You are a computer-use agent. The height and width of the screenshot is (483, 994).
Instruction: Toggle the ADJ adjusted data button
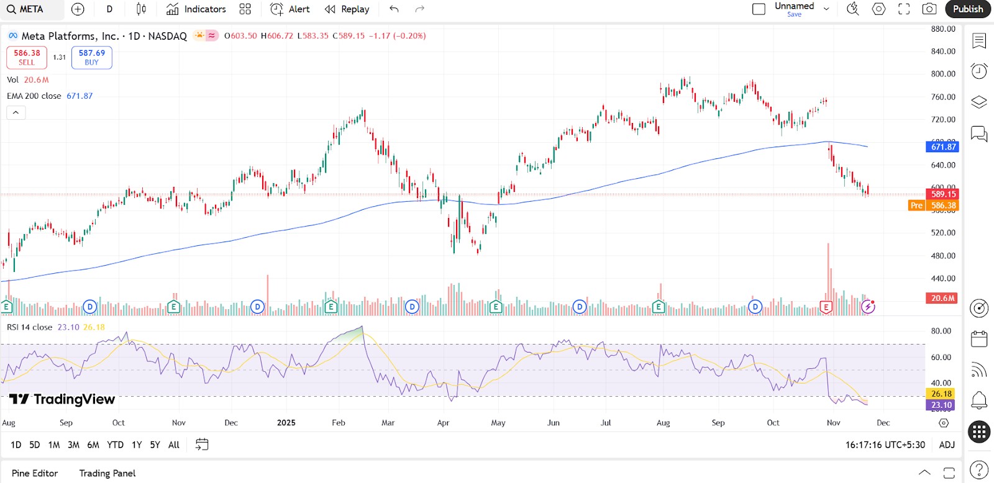(947, 445)
